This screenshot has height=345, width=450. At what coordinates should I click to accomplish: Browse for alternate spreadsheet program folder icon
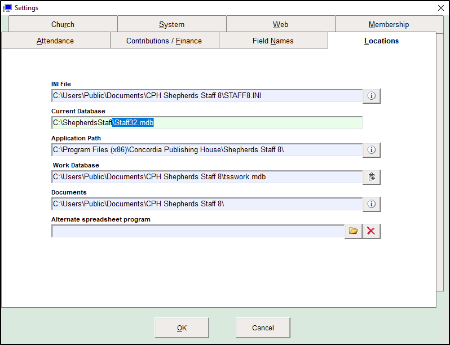(x=354, y=231)
